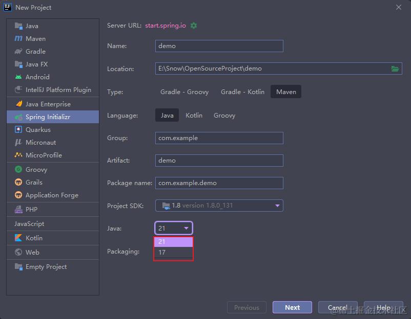Select Gradle in the project list
Screen dimensions: 411x319
[53, 52]
